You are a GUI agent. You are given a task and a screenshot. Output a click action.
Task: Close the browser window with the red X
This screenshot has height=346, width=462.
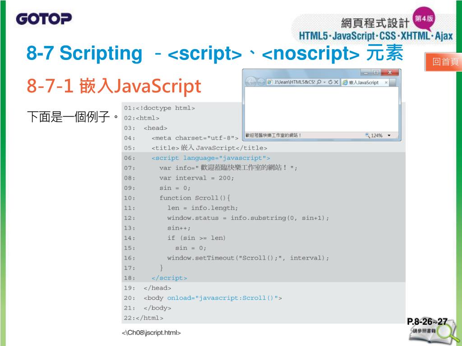coord(389,73)
